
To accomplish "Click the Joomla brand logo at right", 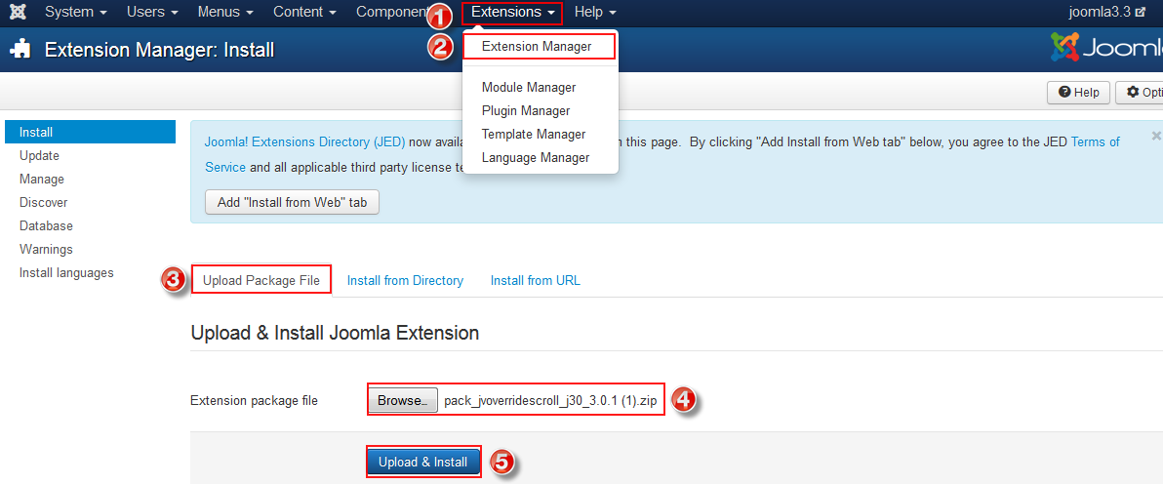I will click(x=1106, y=50).
